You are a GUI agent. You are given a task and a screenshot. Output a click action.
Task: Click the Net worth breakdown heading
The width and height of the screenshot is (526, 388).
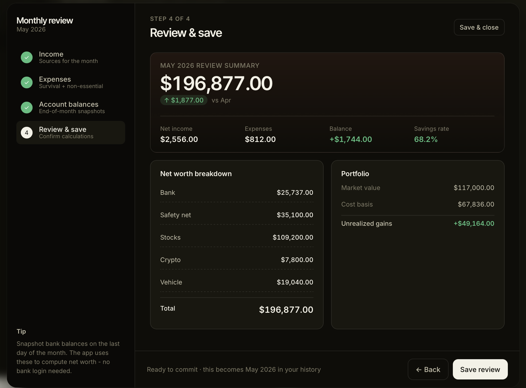click(x=196, y=174)
